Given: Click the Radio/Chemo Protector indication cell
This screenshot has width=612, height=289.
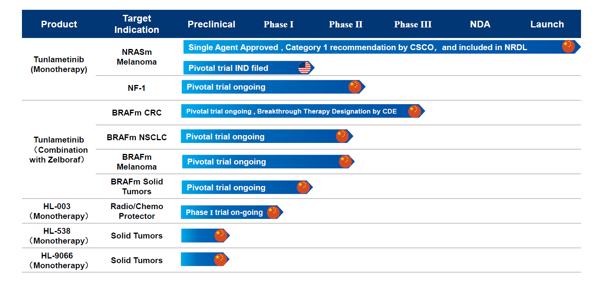Looking at the screenshot, I should (136, 211).
